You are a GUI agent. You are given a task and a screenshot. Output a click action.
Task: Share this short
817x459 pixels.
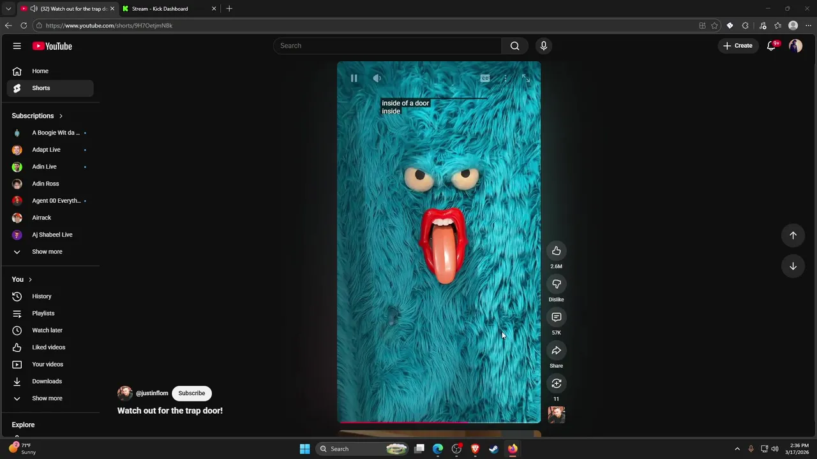pos(557,350)
